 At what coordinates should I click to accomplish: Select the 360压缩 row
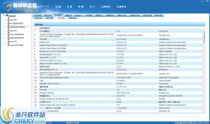[x=118, y=39]
